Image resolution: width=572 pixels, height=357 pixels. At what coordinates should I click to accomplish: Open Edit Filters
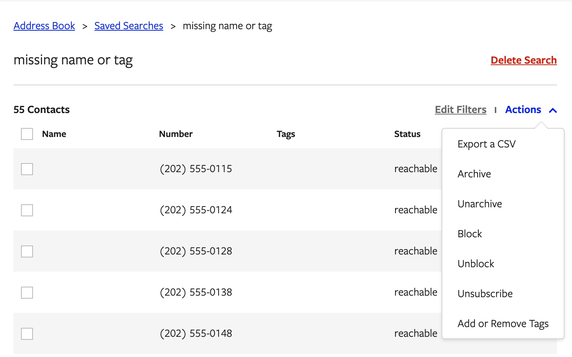coord(460,110)
